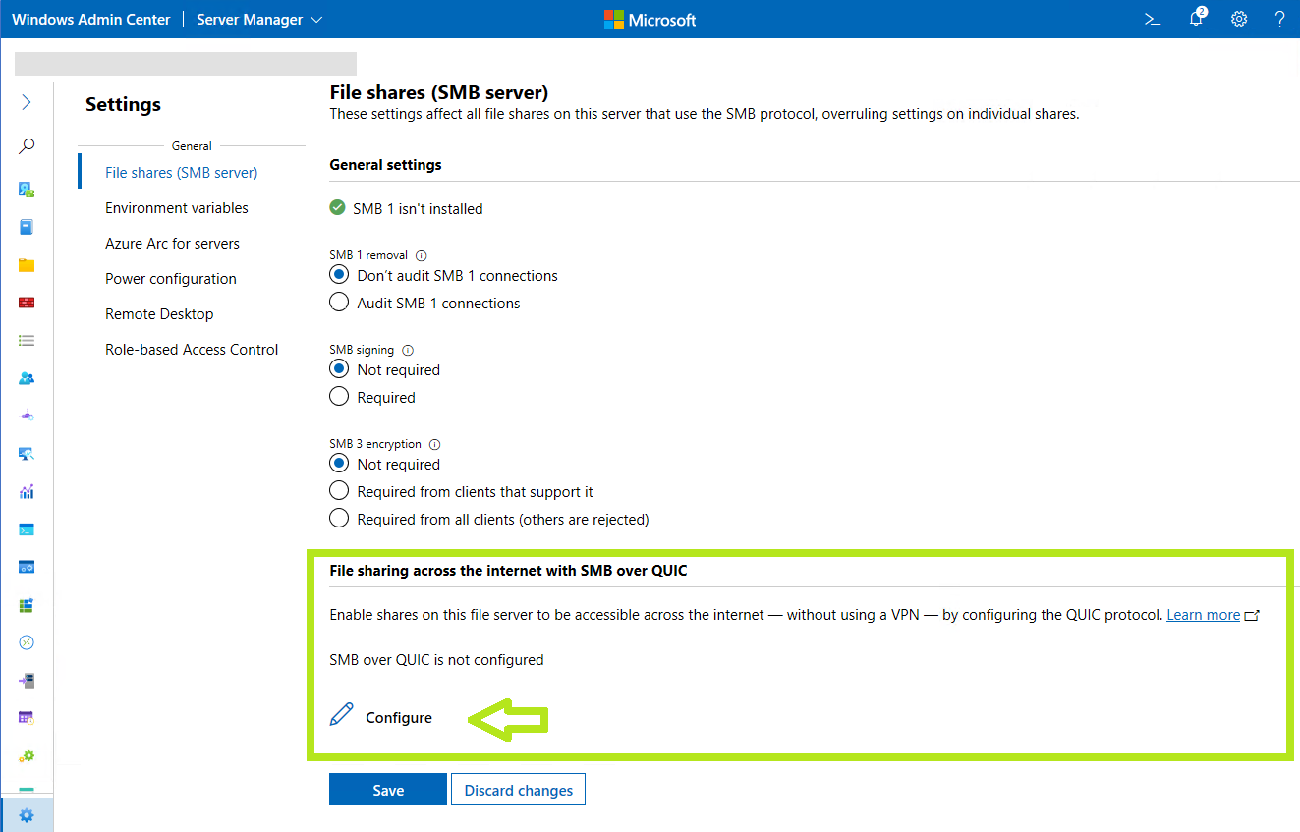1300x832 pixels.
Task: Click Configure for SMB over QUIC
Action: click(x=399, y=718)
